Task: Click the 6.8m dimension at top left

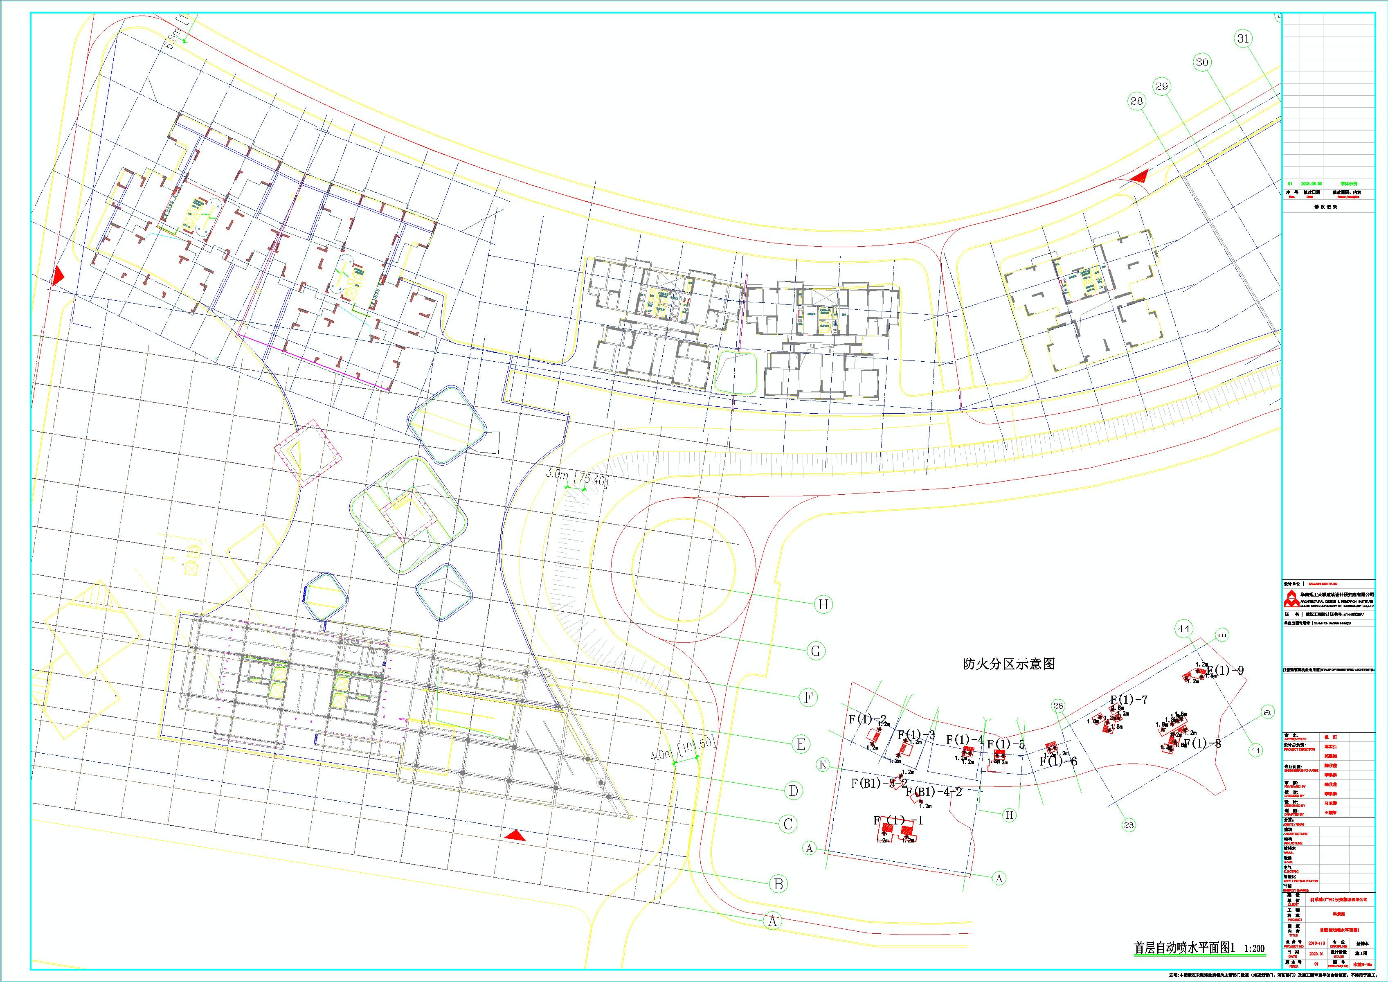Action: (x=176, y=32)
